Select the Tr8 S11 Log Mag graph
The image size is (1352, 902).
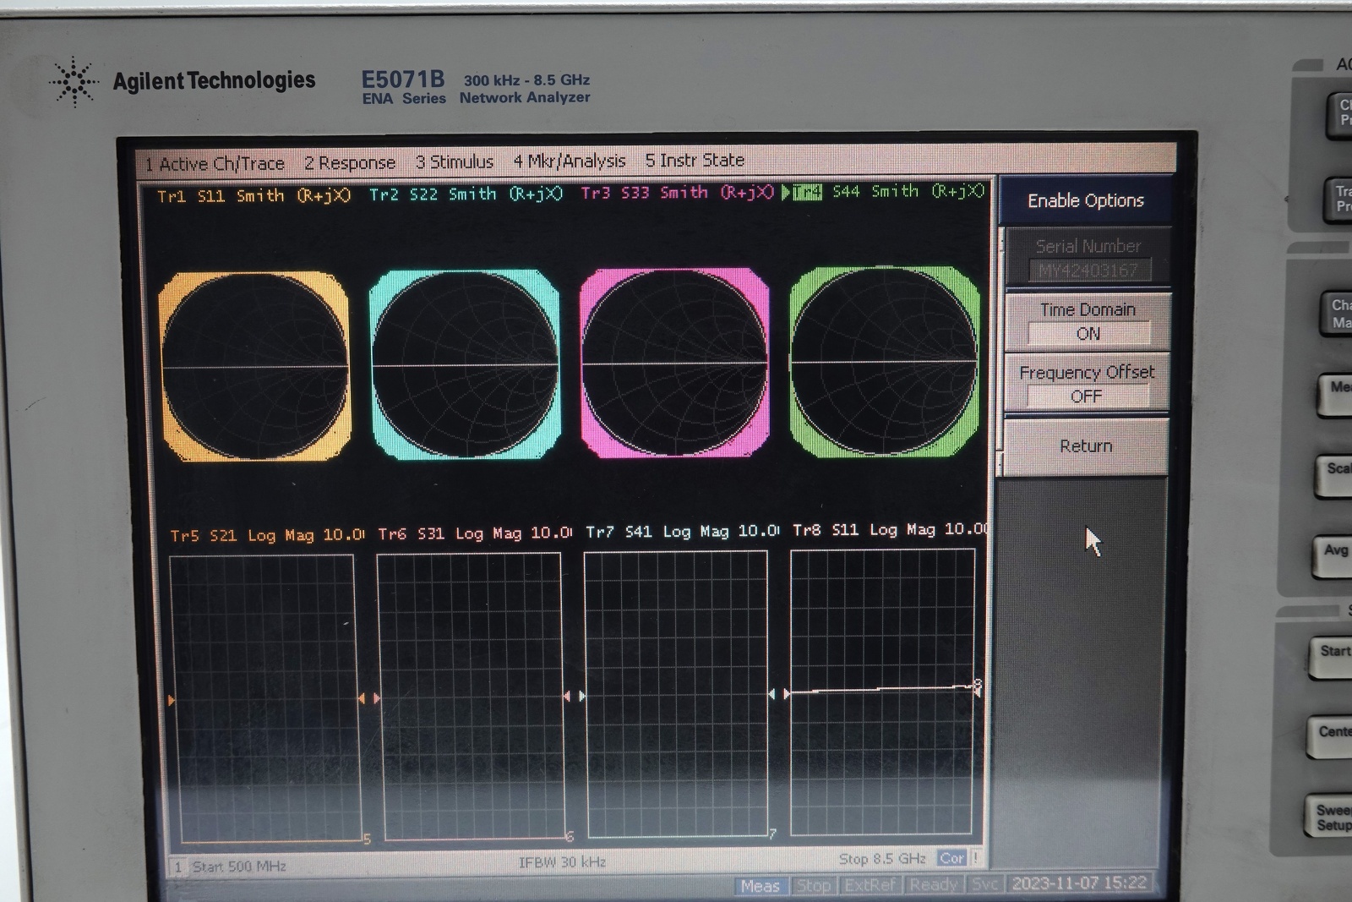click(882, 692)
